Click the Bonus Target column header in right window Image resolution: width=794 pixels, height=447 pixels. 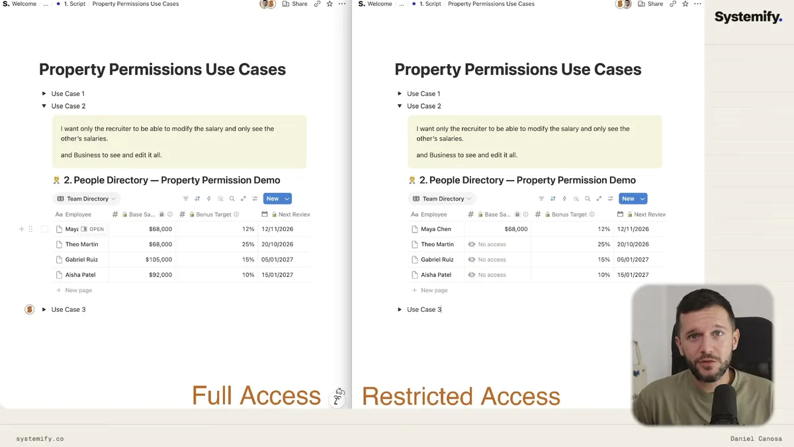tap(565, 215)
